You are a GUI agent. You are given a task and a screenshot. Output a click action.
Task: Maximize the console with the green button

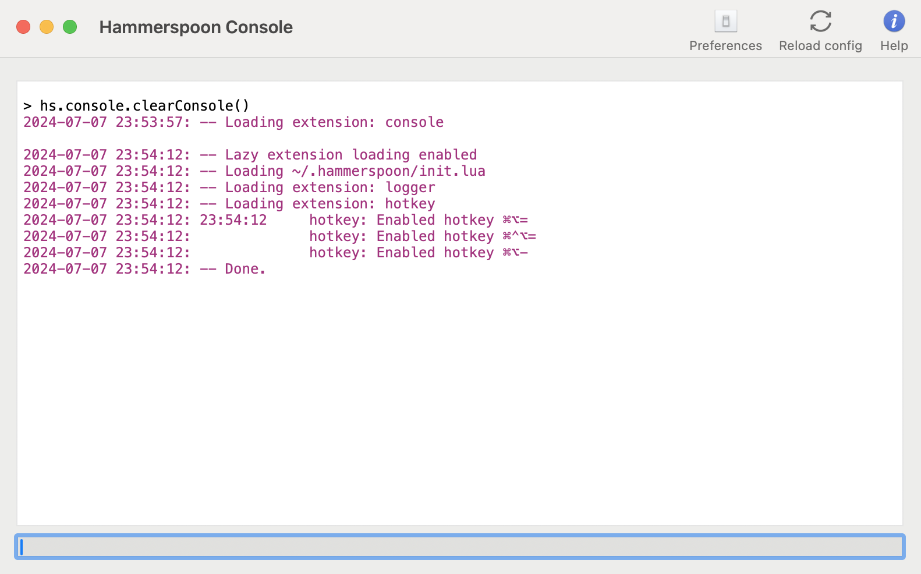point(70,27)
